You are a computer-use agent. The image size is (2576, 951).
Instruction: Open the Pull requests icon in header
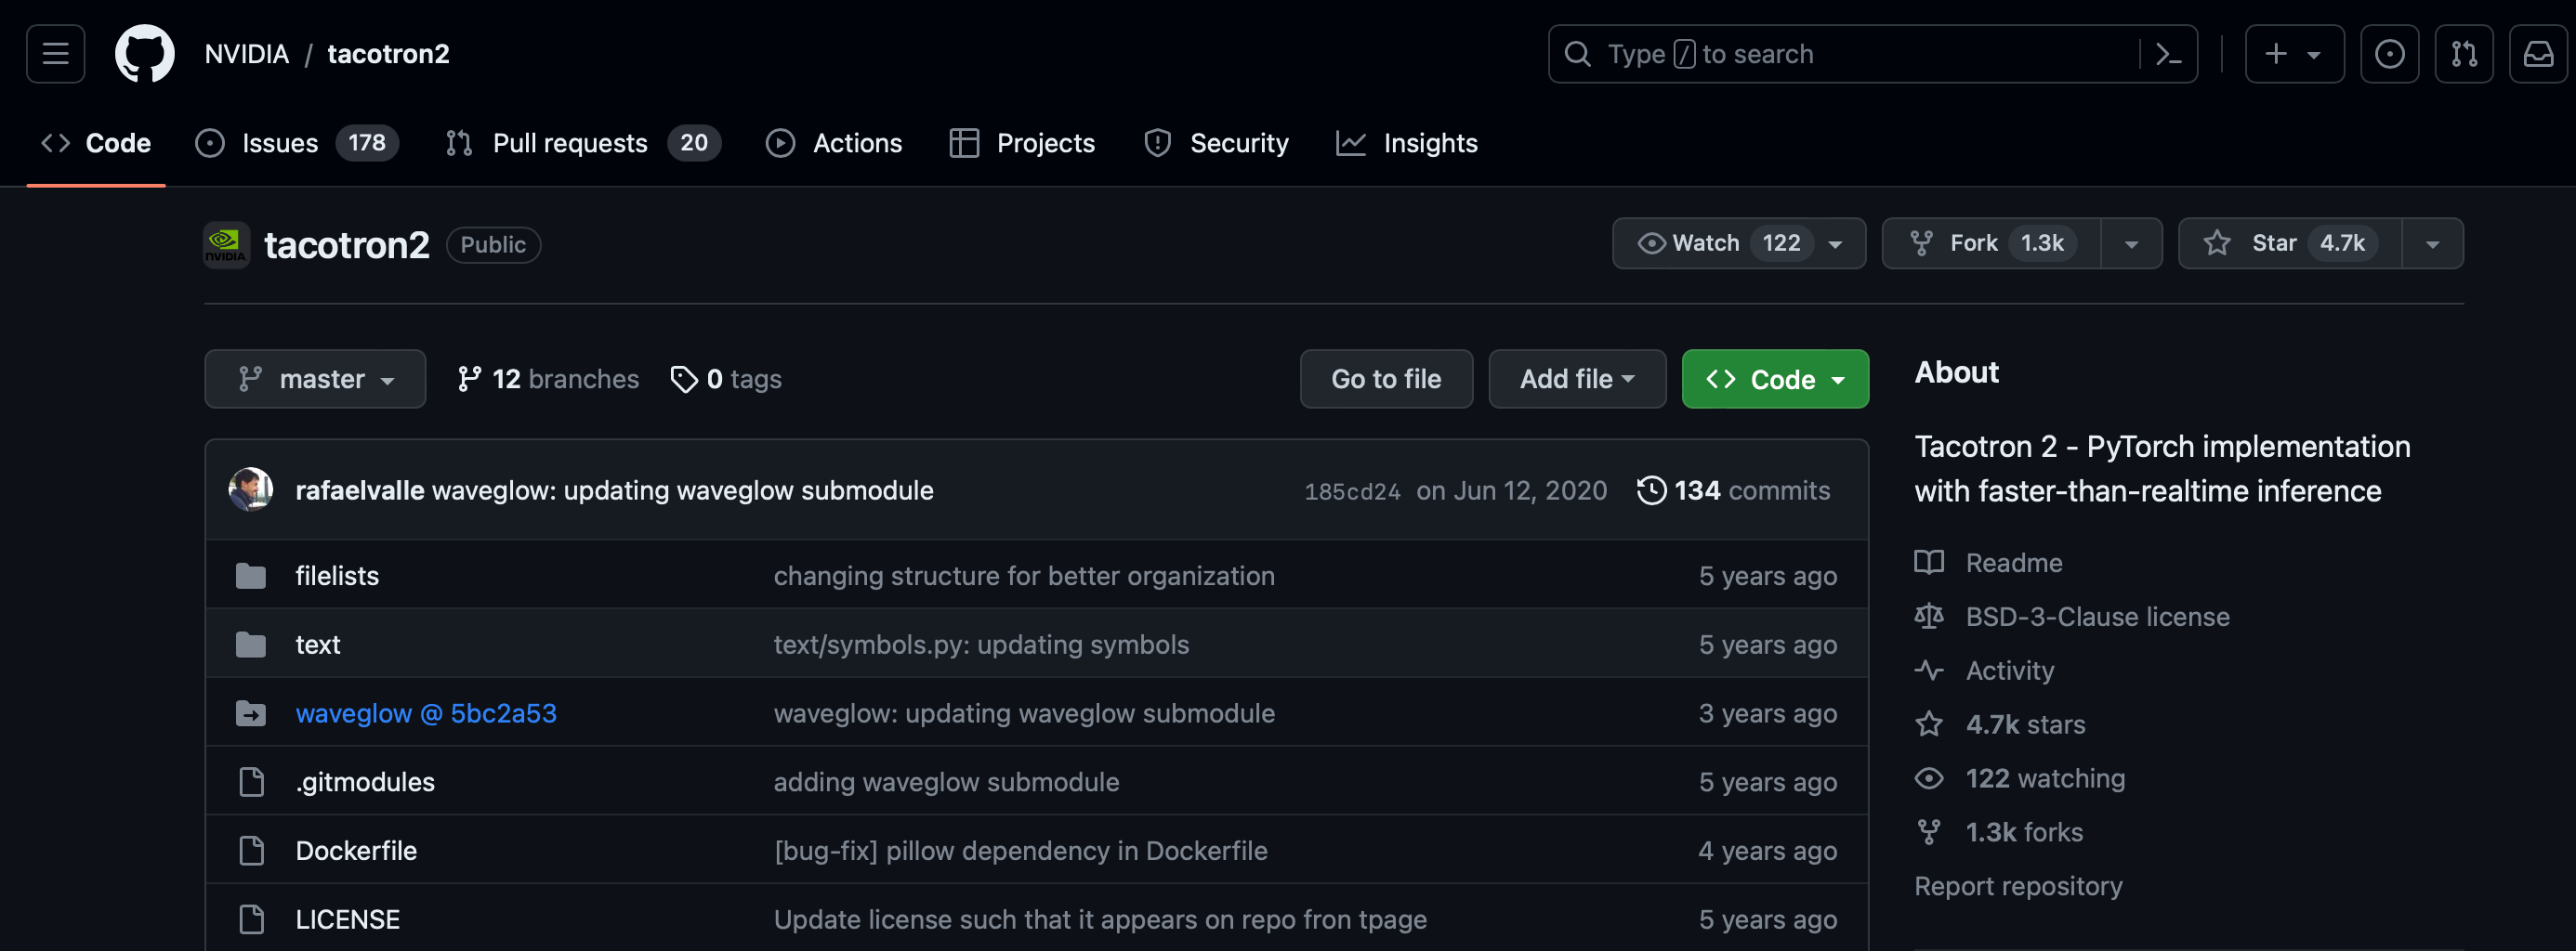(x=2463, y=54)
